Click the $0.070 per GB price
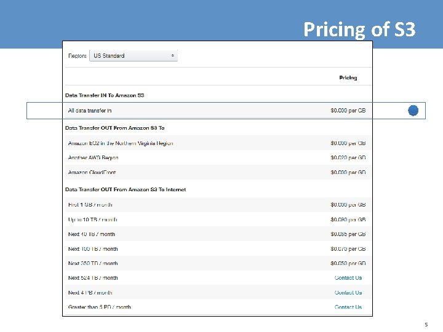Image resolution: width=443 pixels, height=332 pixels. point(348,249)
